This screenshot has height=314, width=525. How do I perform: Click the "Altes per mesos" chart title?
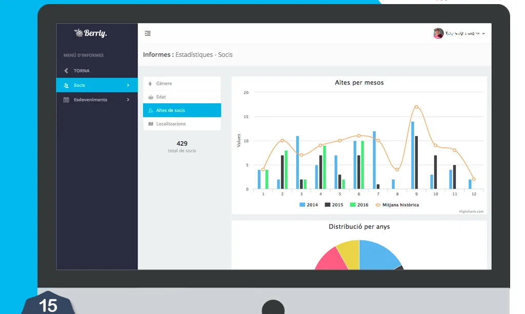point(359,82)
